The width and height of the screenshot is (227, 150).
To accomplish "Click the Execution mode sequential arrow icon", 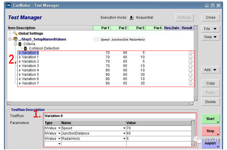I will [x=131, y=18].
